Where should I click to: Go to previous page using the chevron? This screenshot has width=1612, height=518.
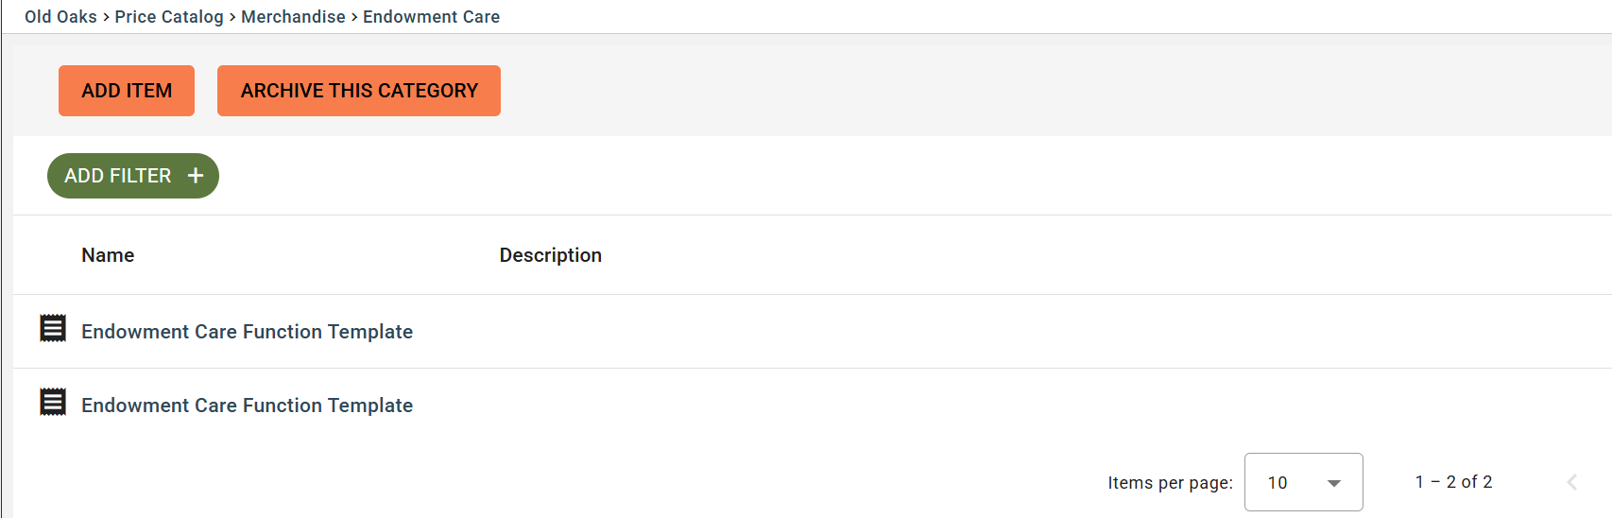point(1572,482)
